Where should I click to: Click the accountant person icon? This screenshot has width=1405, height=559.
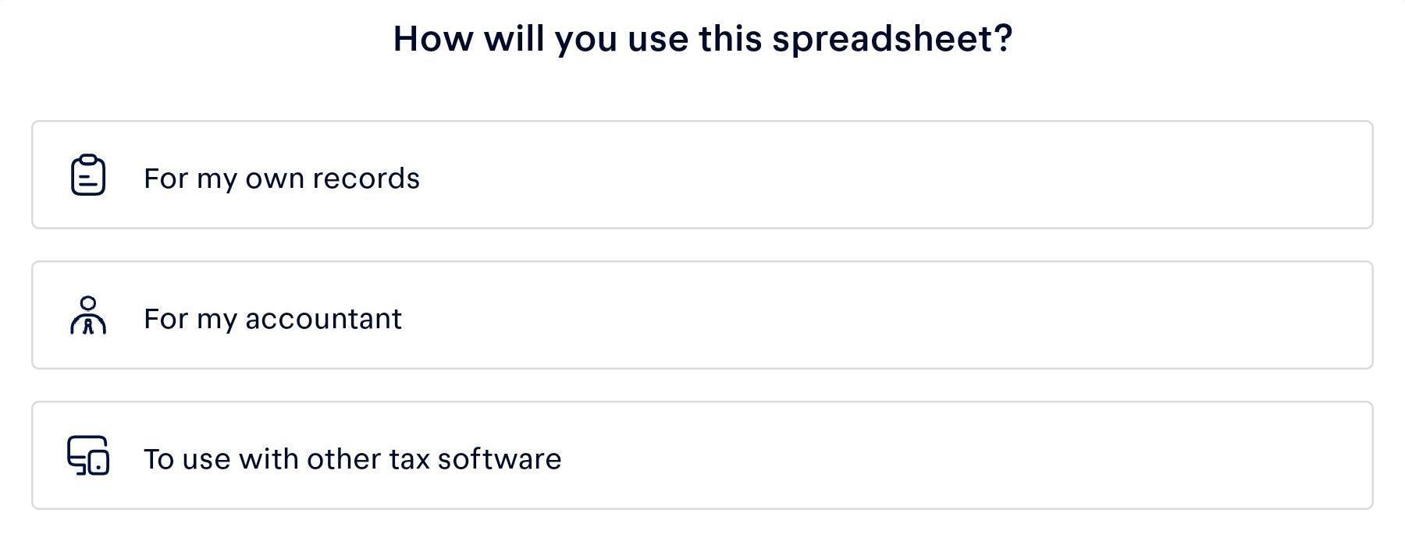click(x=88, y=315)
